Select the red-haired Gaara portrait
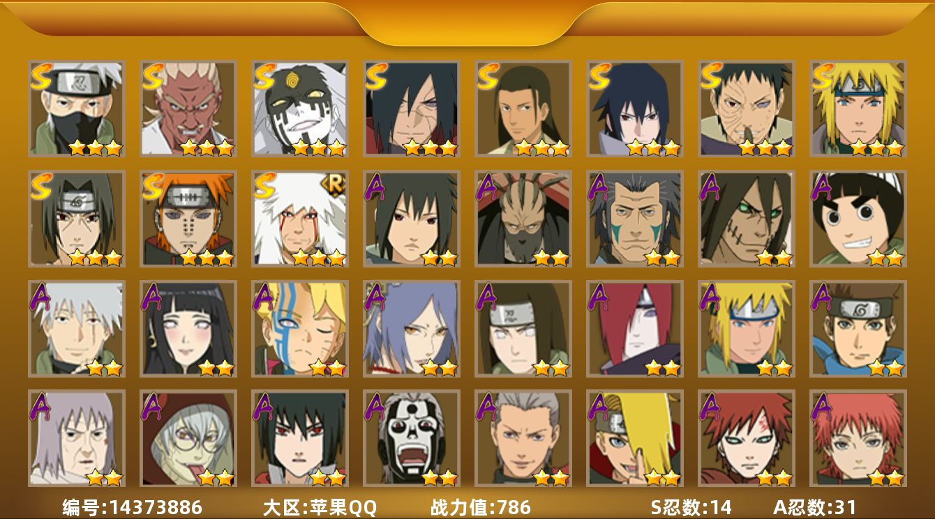 (x=746, y=438)
